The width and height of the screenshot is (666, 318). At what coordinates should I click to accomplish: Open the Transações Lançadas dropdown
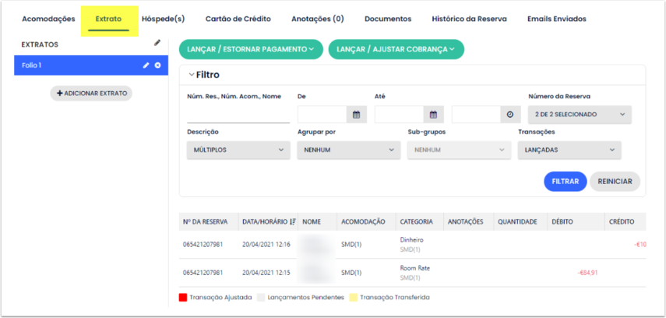[569, 150]
